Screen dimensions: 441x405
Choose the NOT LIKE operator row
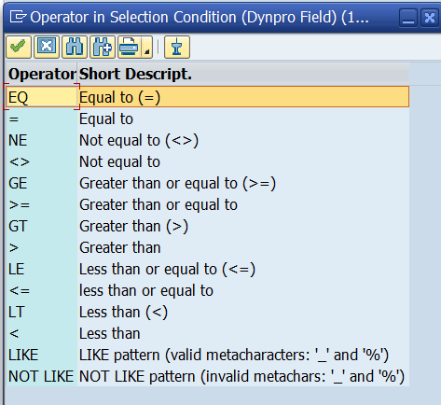[x=207, y=376]
